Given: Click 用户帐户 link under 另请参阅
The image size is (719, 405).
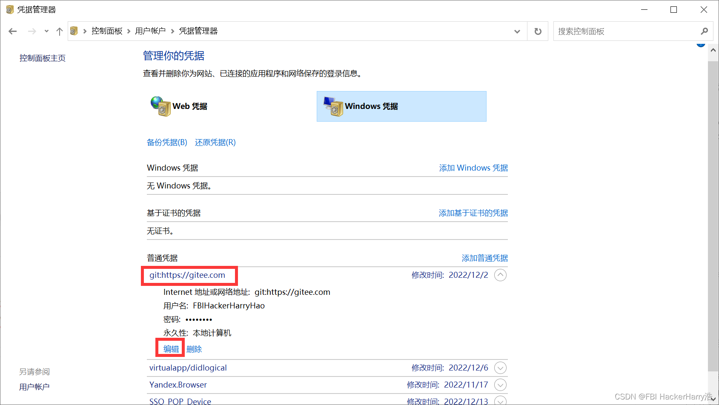Looking at the screenshot, I should (34, 387).
